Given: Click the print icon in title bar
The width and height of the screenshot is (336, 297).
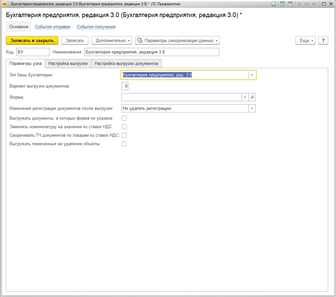Looking at the screenshot, I should tap(274, 4).
